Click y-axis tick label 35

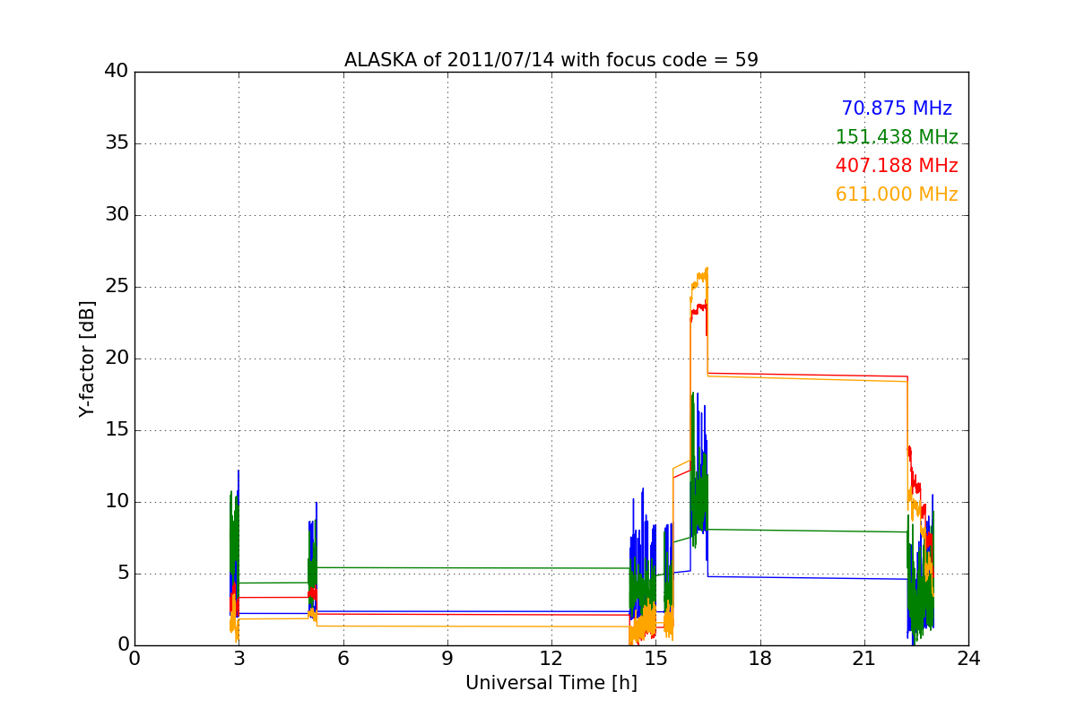click(117, 143)
